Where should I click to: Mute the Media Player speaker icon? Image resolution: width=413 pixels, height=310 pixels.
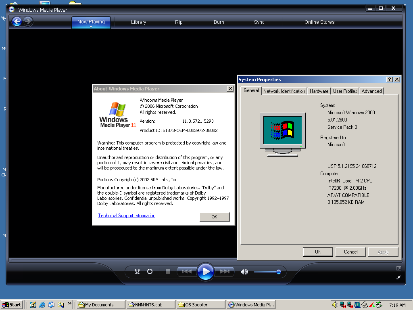pos(244,272)
